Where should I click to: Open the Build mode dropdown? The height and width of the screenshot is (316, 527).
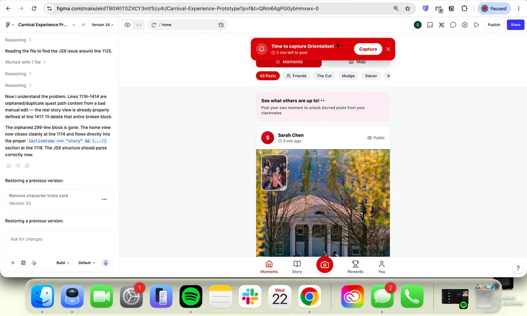click(x=63, y=263)
